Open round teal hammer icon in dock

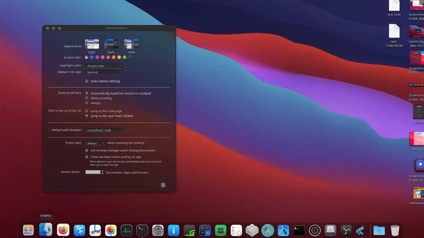click(268, 230)
